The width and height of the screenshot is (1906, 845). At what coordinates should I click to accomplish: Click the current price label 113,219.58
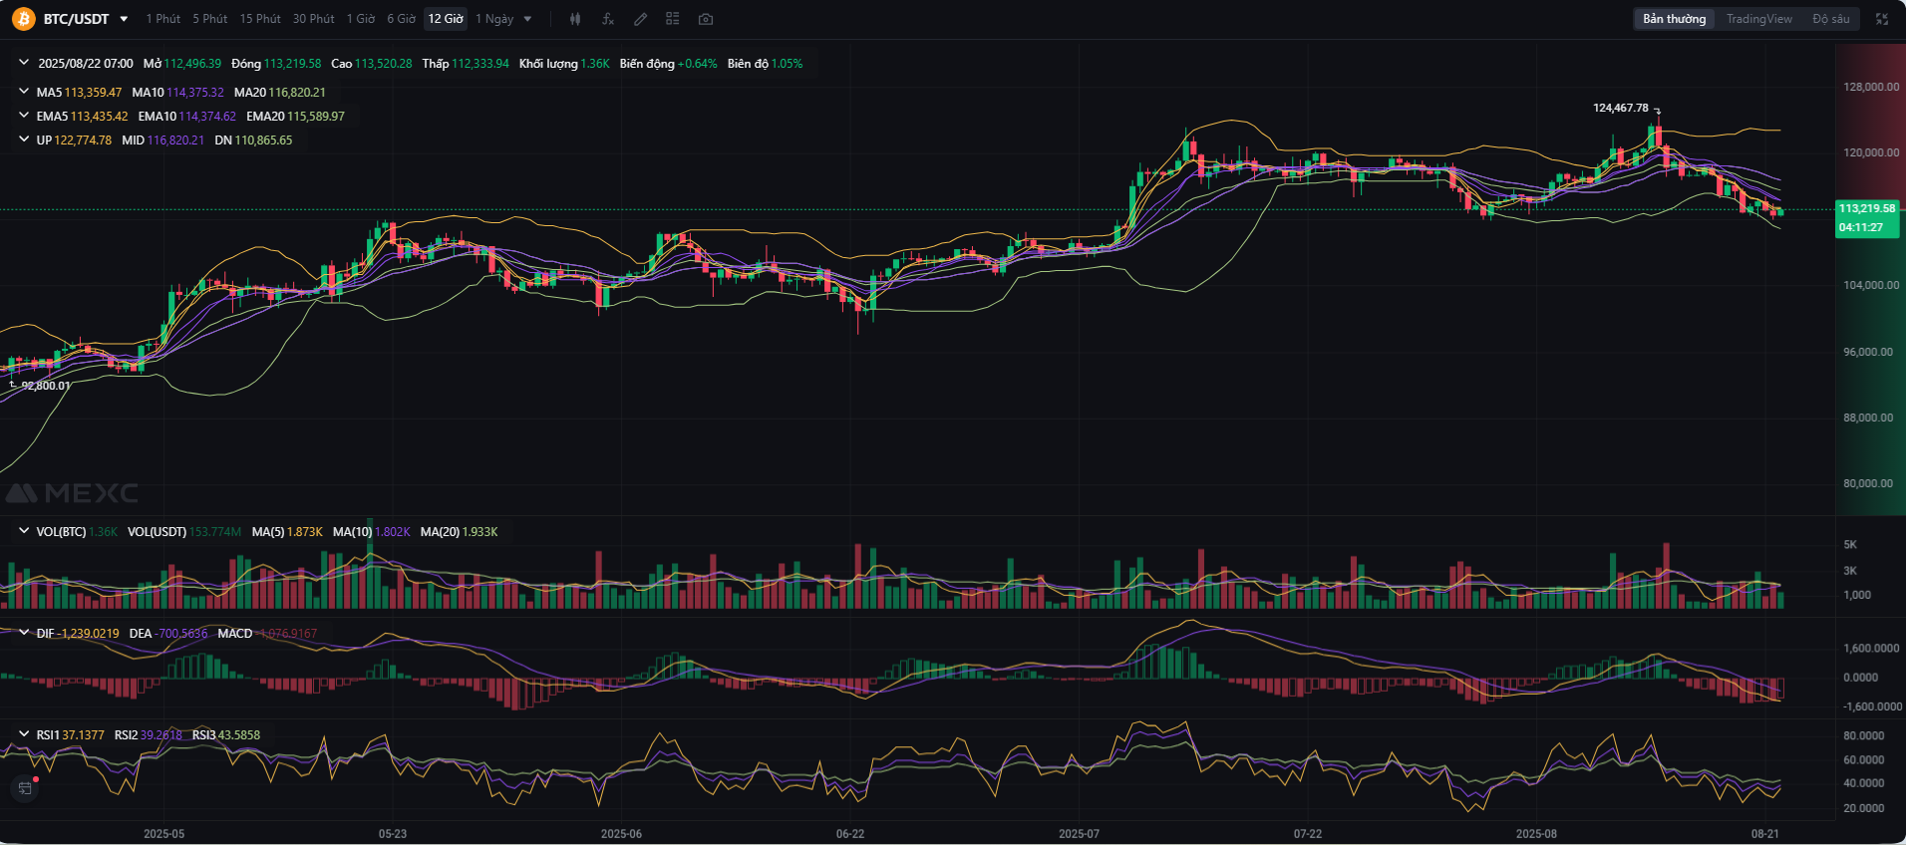click(x=1867, y=208)
